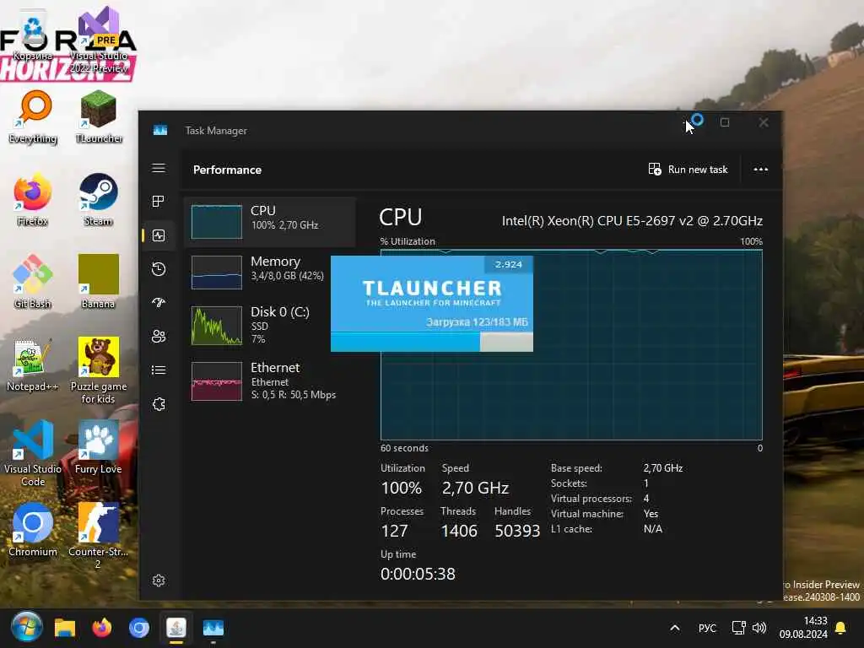The width and height of the screenshot is (864, 648).
Task: Switch to Task Manager taskbar item
Action: 213,628
